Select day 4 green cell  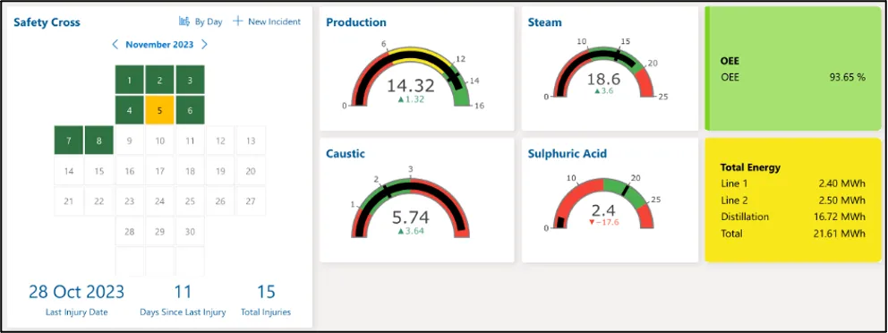point(130,110)
